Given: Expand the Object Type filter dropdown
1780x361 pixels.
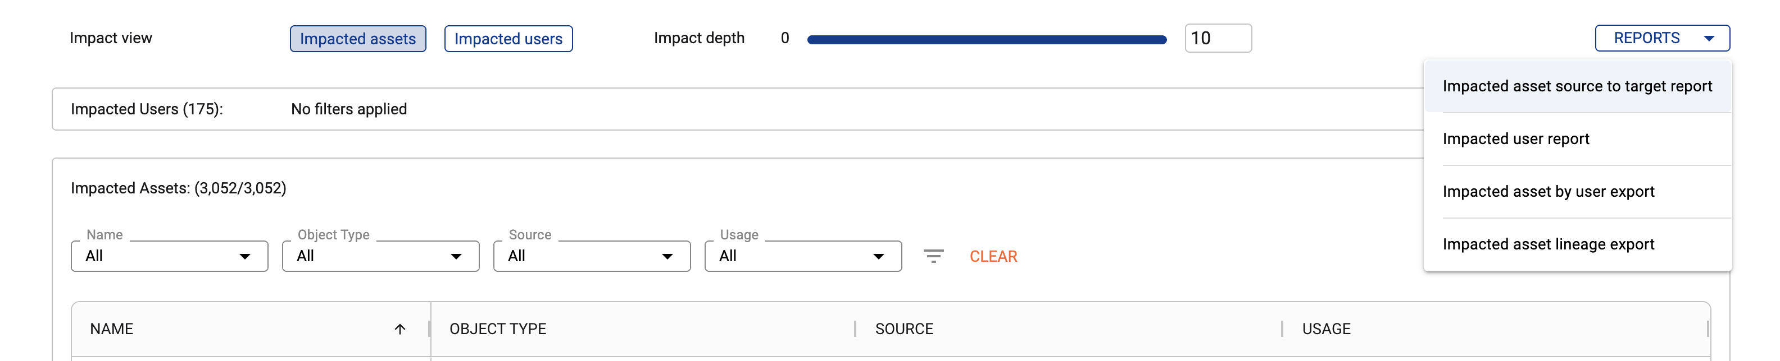Looking at the screenshot, I should (x=380, y=256).
